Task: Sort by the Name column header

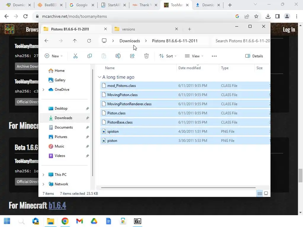Action: tap(109, 68)
